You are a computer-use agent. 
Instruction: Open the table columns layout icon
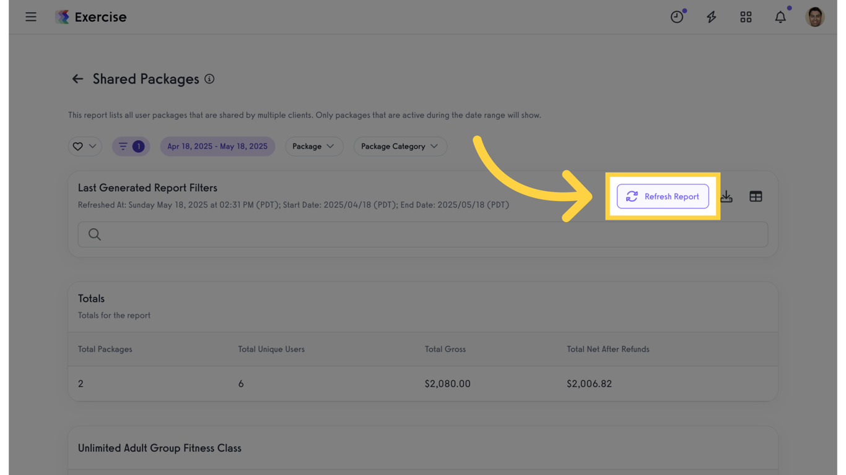point(756,197)
